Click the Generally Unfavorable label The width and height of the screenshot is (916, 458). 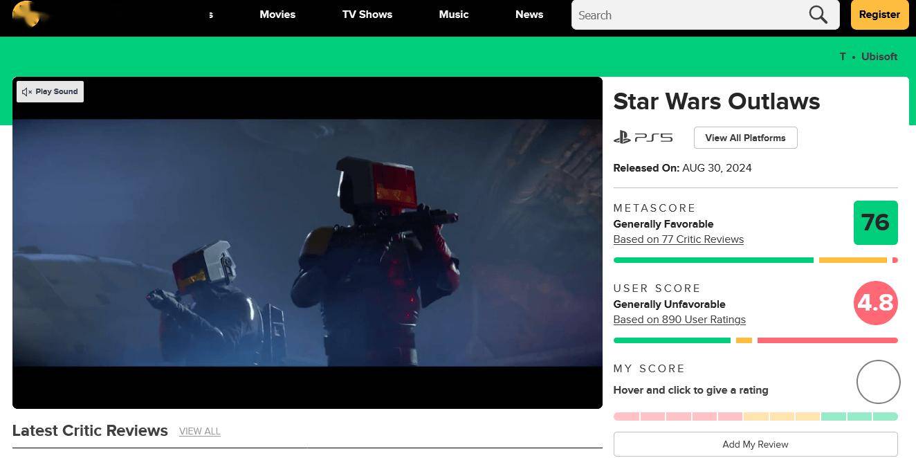[669, 304]
